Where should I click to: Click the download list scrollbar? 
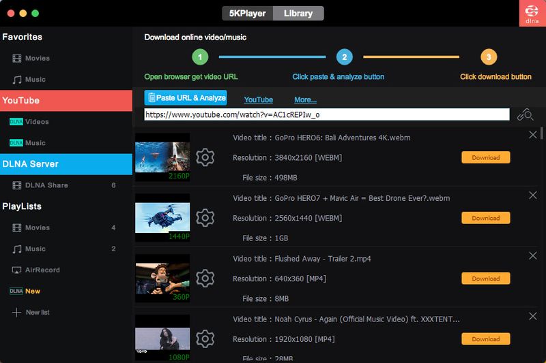(x=542, y=133)
